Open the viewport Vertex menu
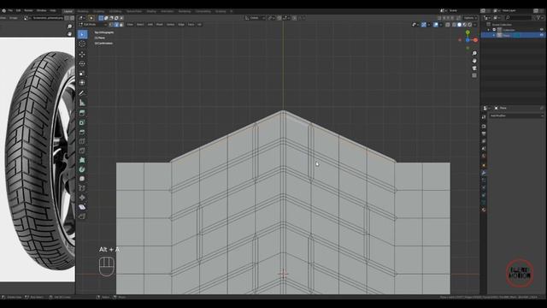Image resolution: width=547 pixels, height=308 pixels. point(170,25)
